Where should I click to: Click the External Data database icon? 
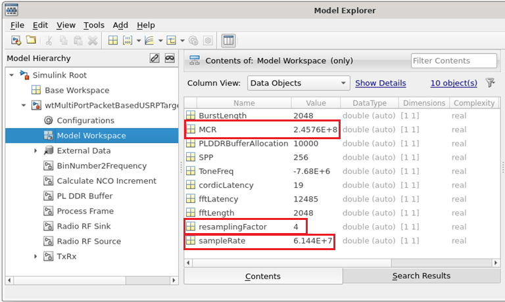point(48,151)
